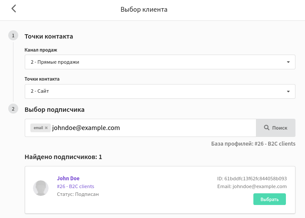Open the #26 - B2C clients link
The width and height of the screenshot is (305, 218).
[x=75, y=186]
